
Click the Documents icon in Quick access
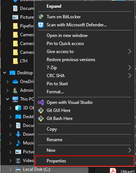tap(15, 8)
